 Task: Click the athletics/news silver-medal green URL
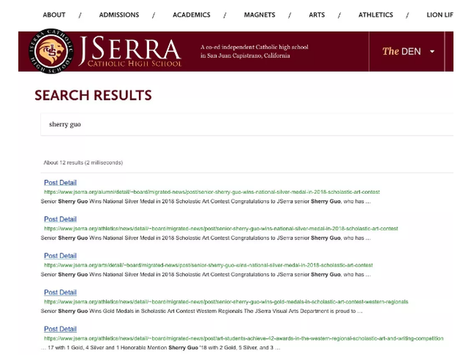pos(221,228)
